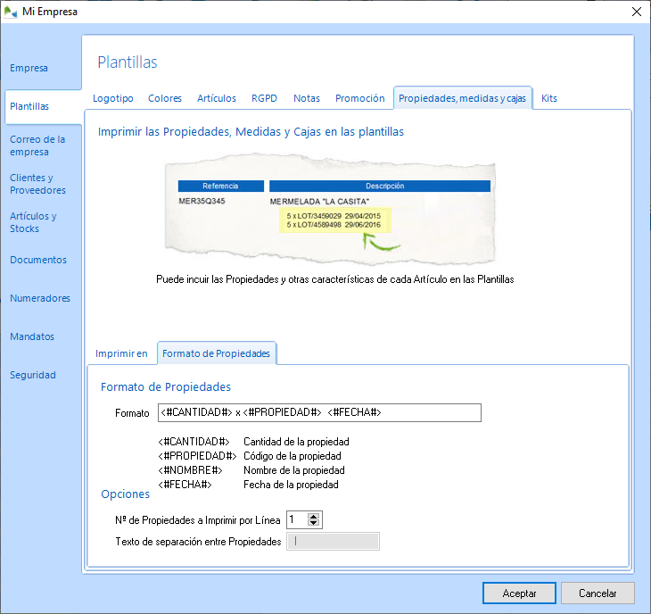Select the Artículos tab
The image size is (651, 614).
[217, 98]
